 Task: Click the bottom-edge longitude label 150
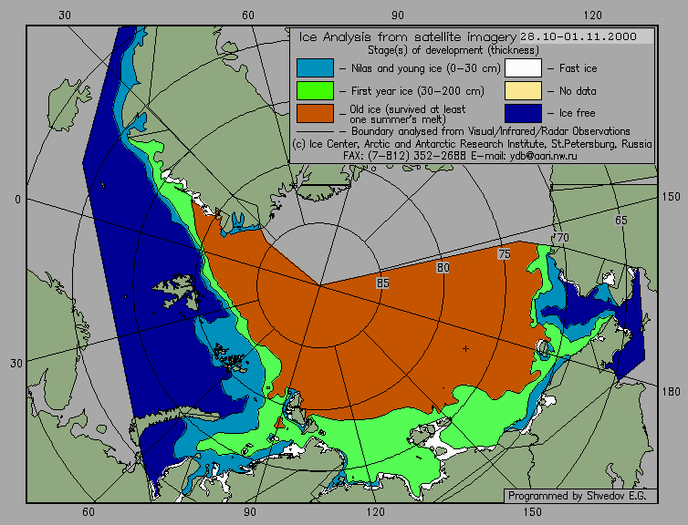click(533, 512)
